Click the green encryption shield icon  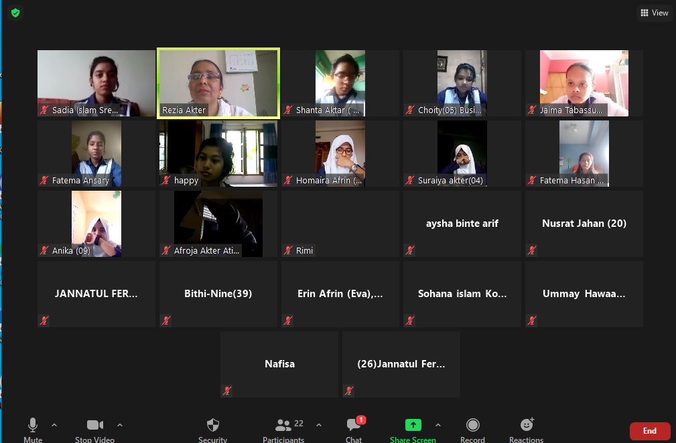[15, 13]
